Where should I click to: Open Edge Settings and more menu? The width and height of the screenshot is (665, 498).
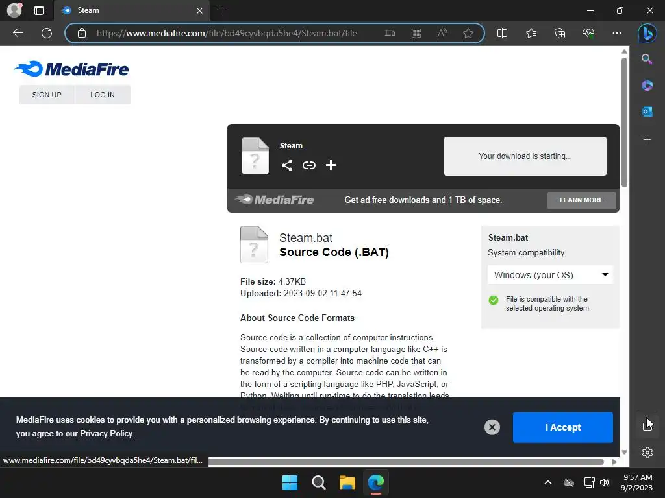(617, 33)
